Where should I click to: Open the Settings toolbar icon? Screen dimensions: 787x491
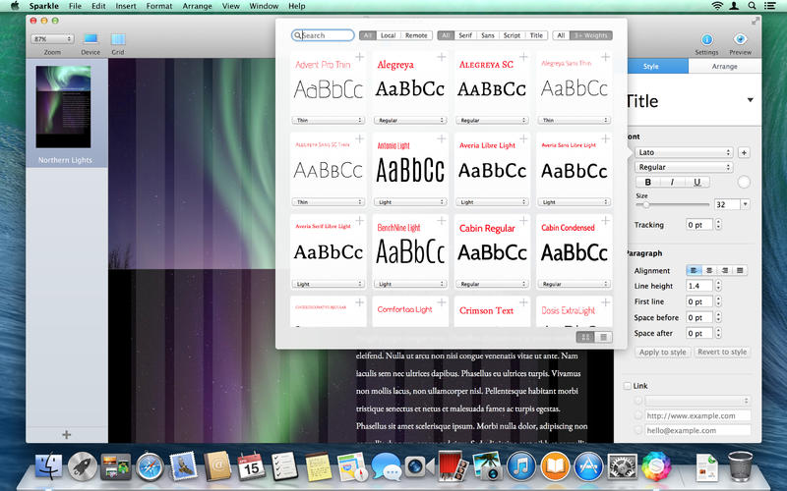pos(706,39)
